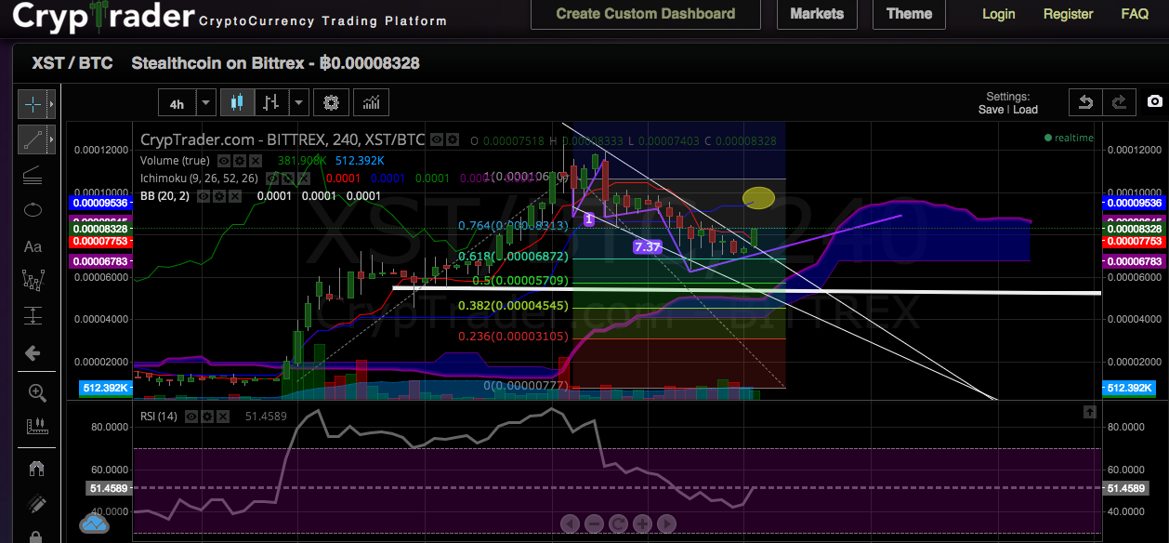Enable the magnet snap mode
The width and height of the screenshot is (1169, 543).
(35, 468)
